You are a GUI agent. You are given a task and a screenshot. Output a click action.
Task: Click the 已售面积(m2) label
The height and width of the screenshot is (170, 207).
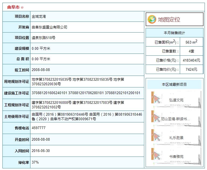pyautogui.click(x=167, y=42)
